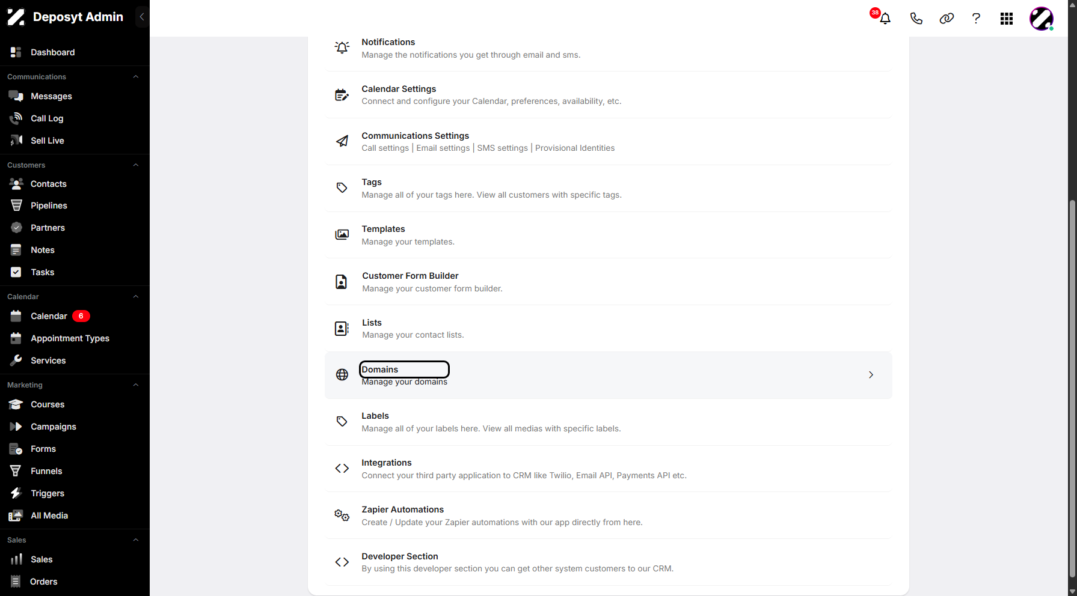1077x596 pixels.
Task: Collapse the Marketing sidebar section
Action: [136, 385]
